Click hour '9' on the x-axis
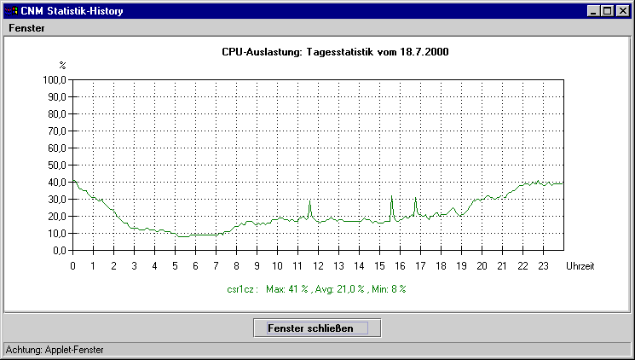Viewport: 635px width, 360px height. (257, 266)
